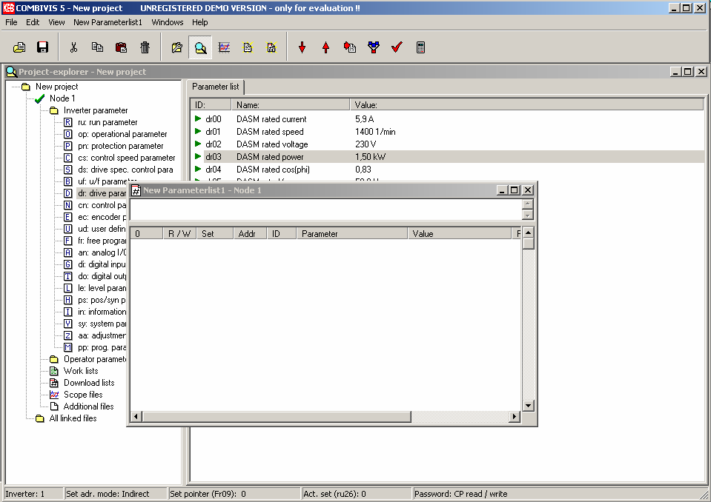The height and width of the screenshot is (502, 711).
Task: Click the delete trash can icon
Action: [145, 47]
